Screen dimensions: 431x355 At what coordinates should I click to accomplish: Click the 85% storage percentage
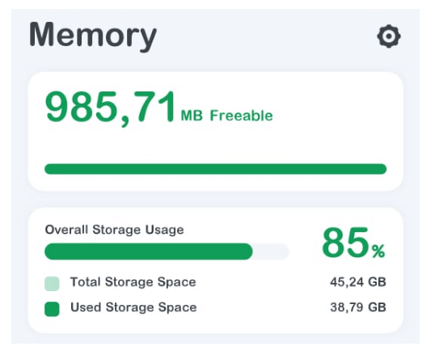353,243
